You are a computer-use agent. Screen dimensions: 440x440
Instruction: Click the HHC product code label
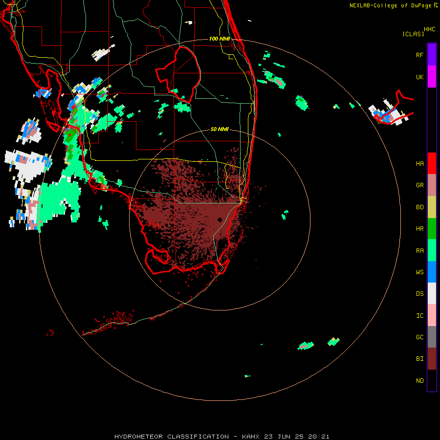tap(429, 29)
